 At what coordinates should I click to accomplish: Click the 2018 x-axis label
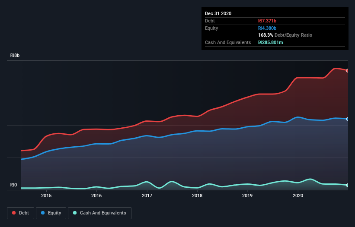197,195
